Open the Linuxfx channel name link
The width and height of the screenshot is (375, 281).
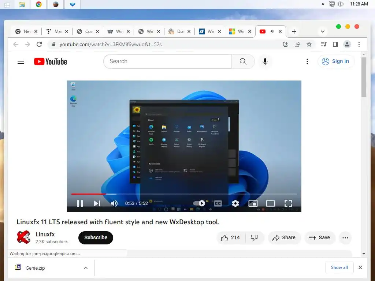tap(45, 234)
